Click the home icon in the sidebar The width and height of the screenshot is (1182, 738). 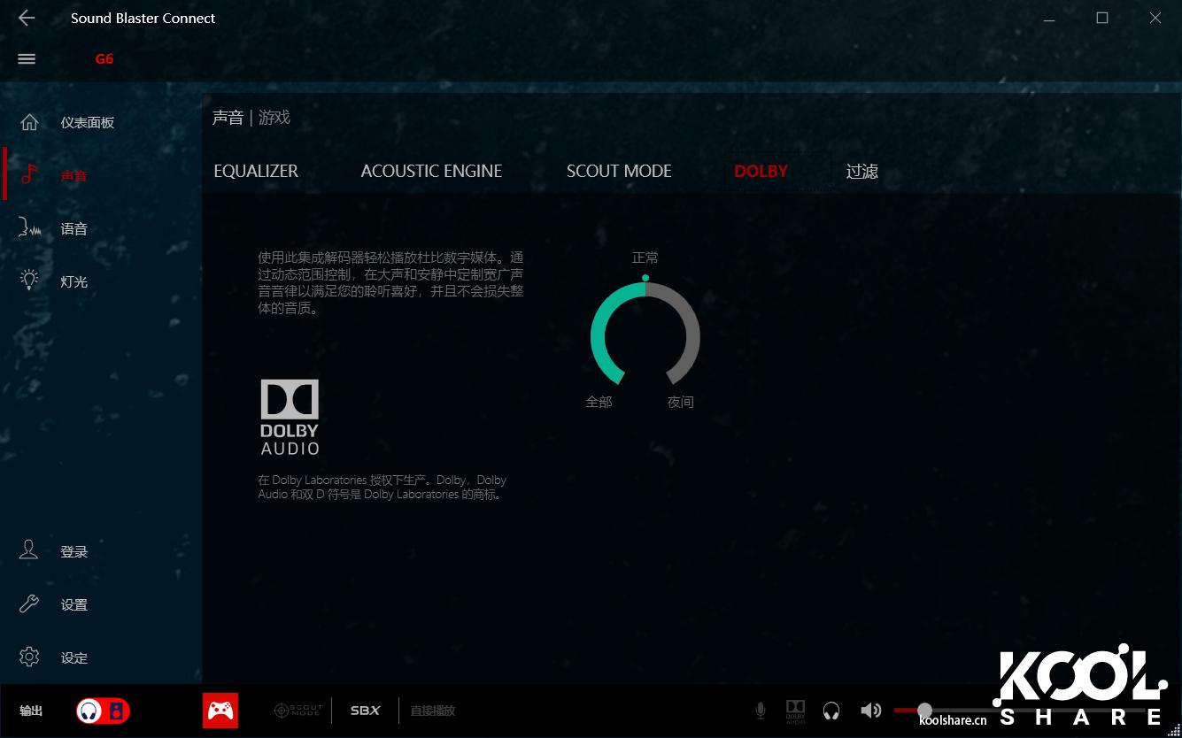click(x=29, y=122)
